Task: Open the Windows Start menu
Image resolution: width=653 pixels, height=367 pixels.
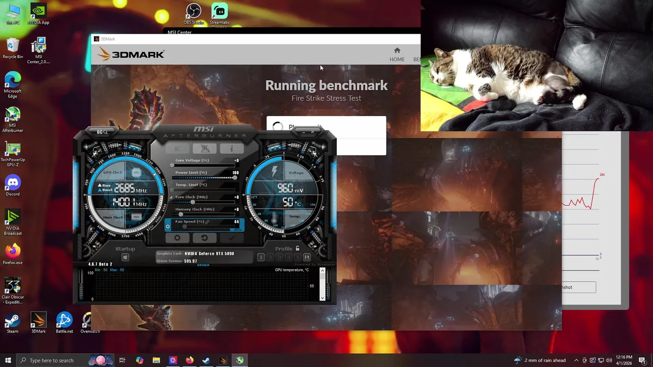Action: [x=8, y=360]
